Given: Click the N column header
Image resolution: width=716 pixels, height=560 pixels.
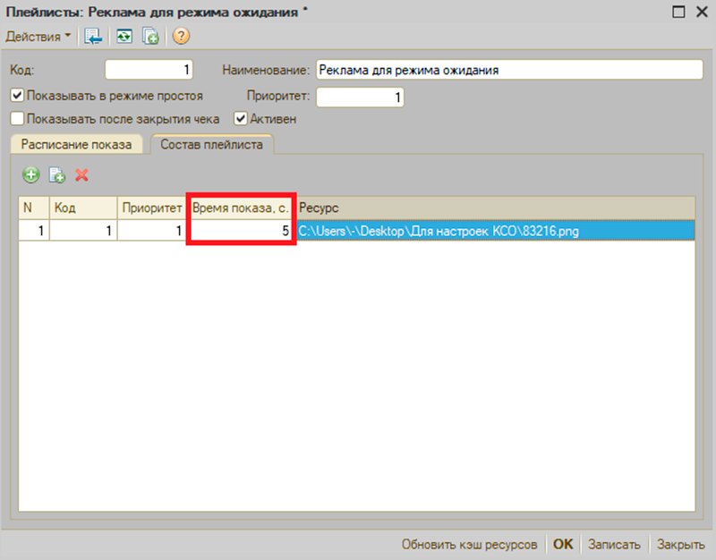Looking at the screenshot, I should pos(34,208).
